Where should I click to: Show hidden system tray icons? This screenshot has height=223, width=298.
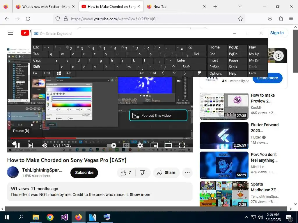pyautogui.click(x=246, y=217)
